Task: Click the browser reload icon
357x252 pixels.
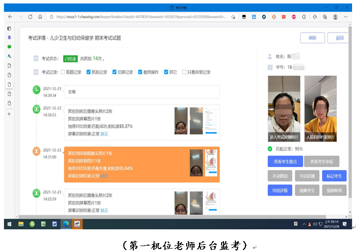Action: pyautogui.click(x=30, y=16)
